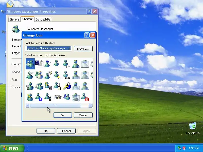
Task: Pick buddy holding yellow handset without keypad
Action: (x=30, y=97)
